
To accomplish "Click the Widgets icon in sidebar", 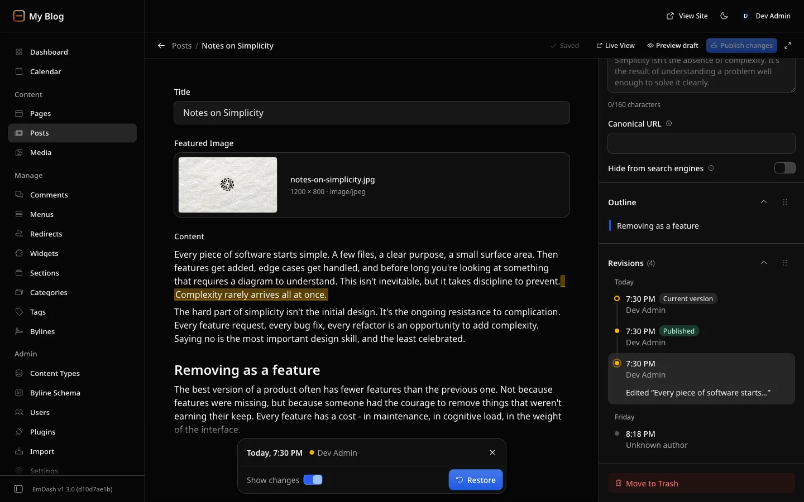I will [19, 253].
